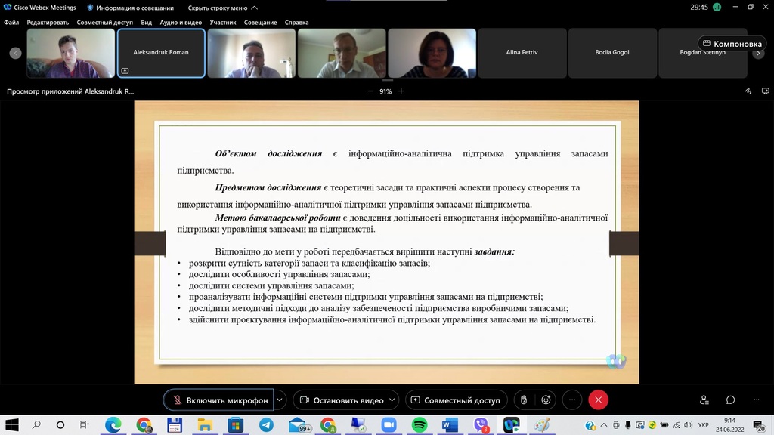
Task: Open Информация о совещании details
Action: pos(130,8)
